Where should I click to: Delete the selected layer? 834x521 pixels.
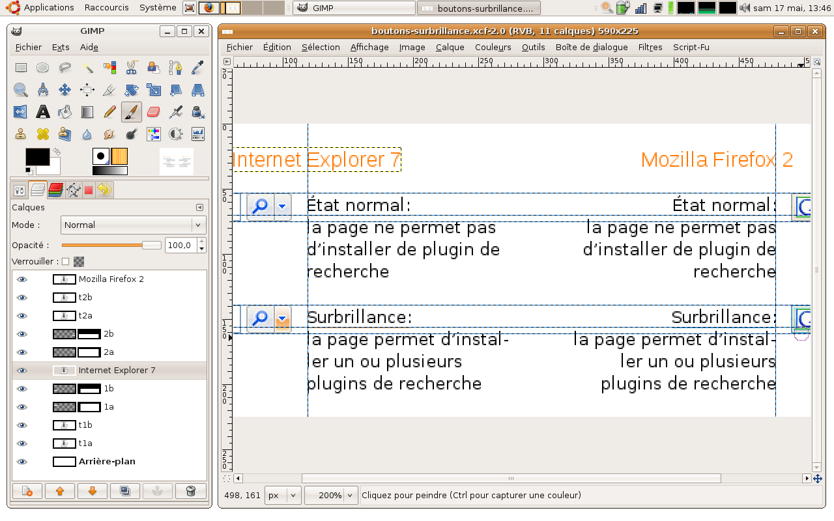pyautogui.click(x=190, y=491)
